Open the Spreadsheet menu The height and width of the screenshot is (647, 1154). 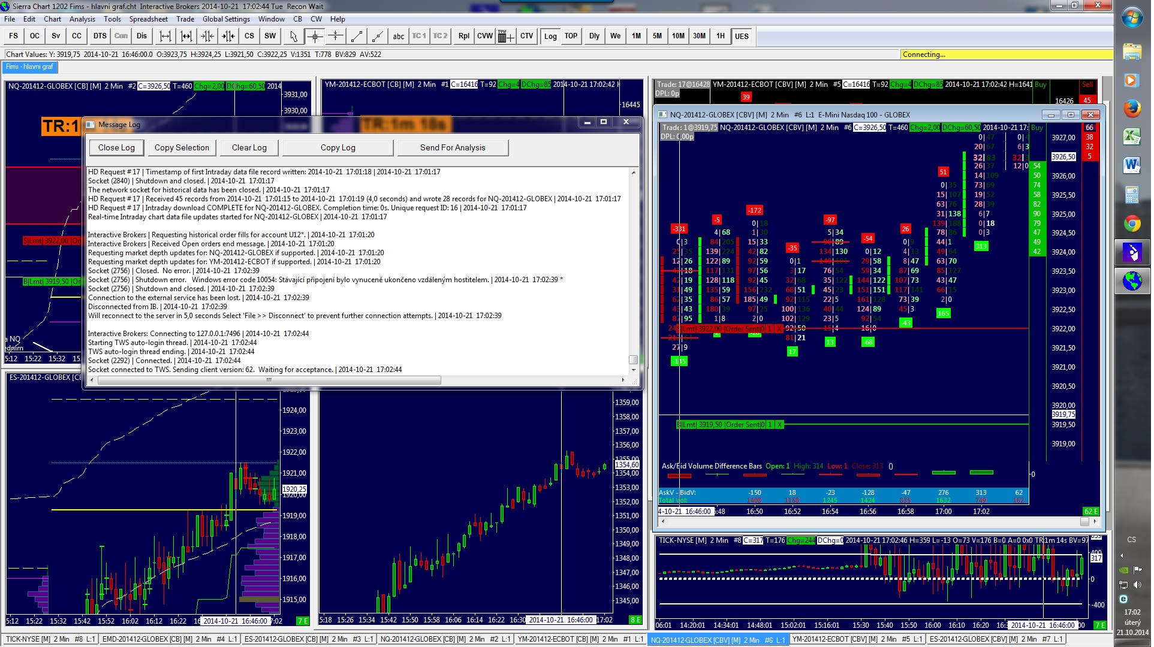coord(148,19)
